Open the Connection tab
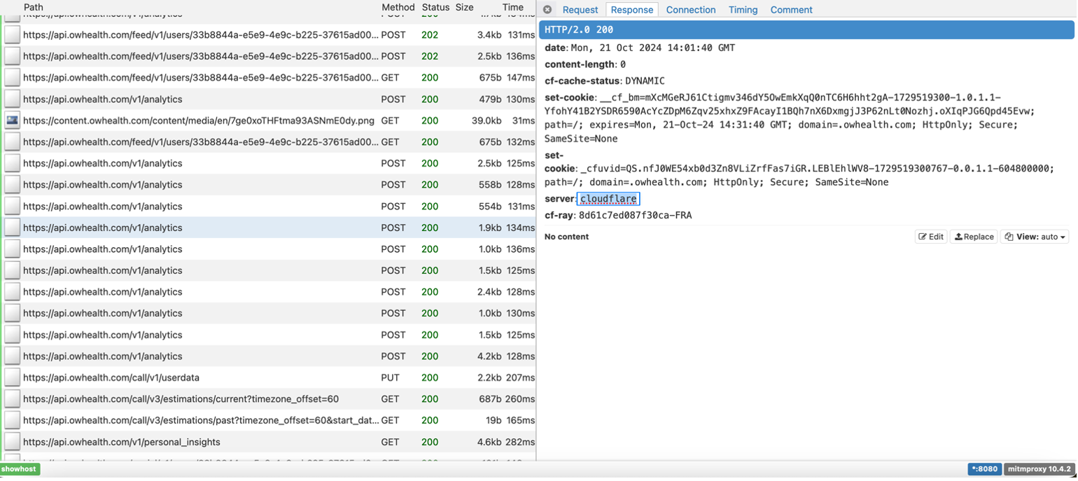This screenshot has width=1078, height=481. pos(690,10)
